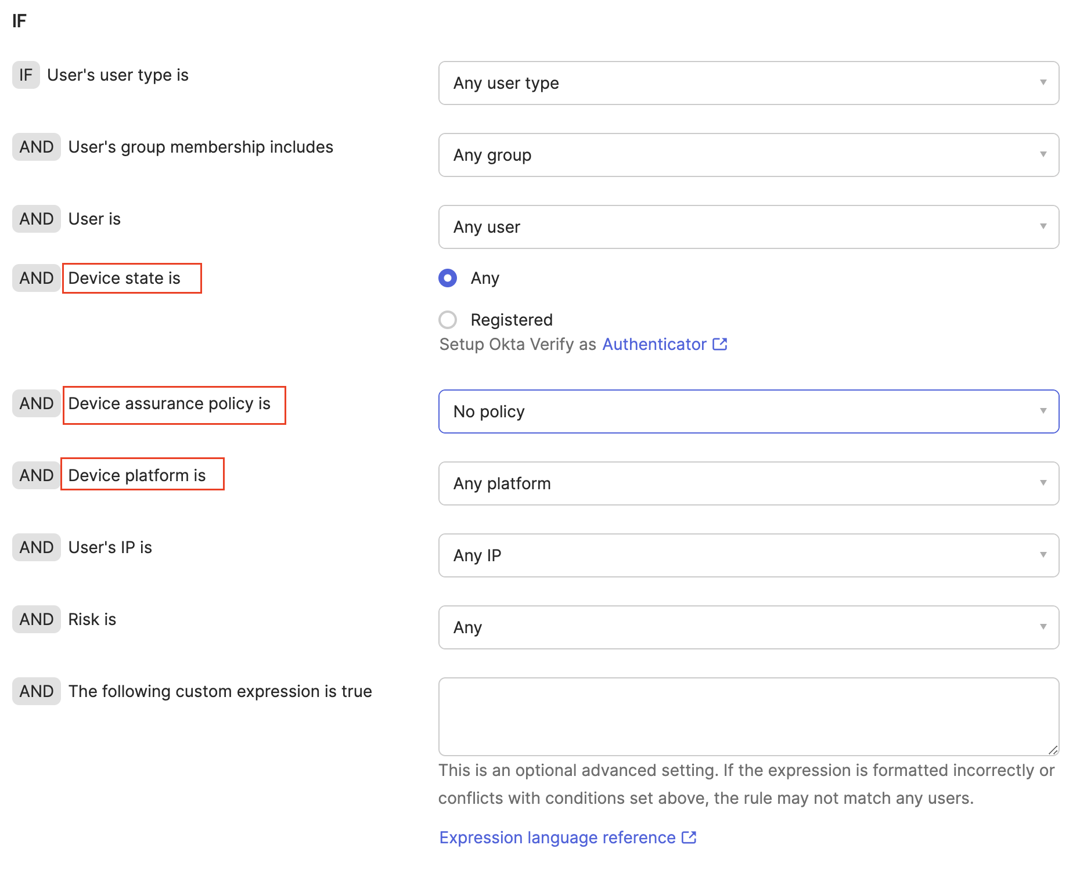
Task: Click the Device state is highlighted label
Action: click(132, 278)
